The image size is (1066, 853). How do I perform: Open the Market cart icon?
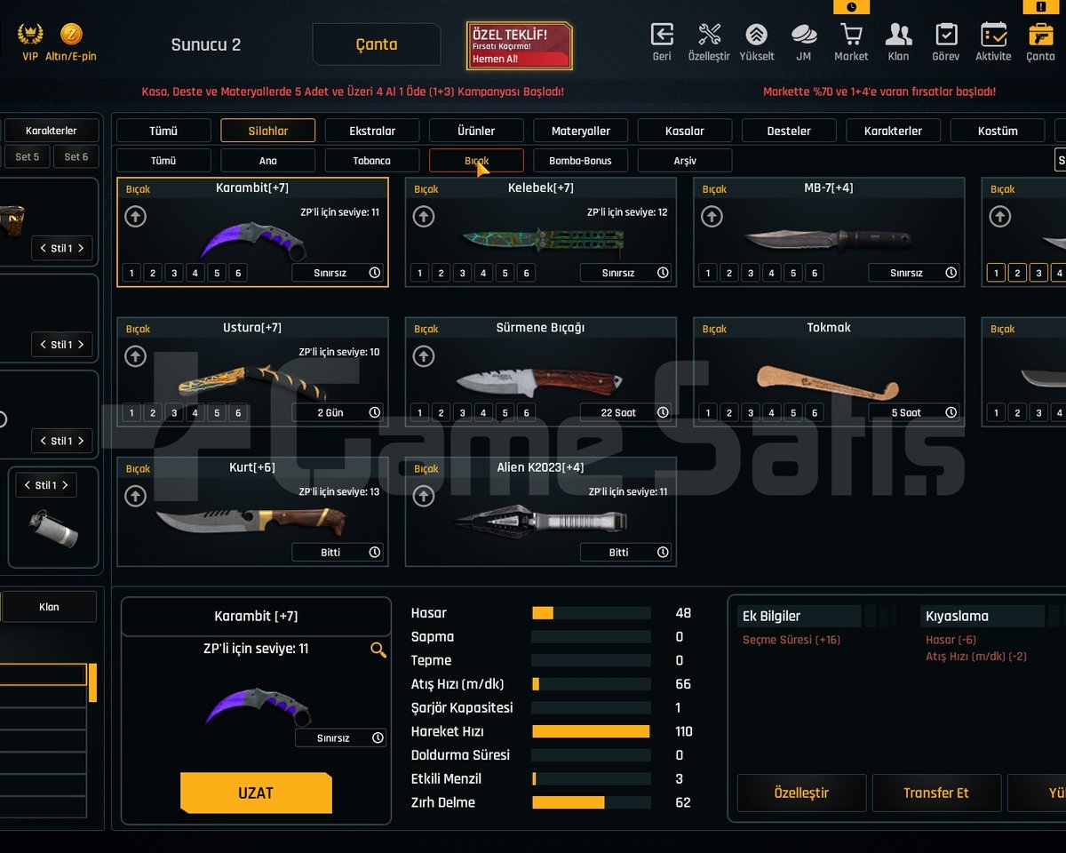851,35
